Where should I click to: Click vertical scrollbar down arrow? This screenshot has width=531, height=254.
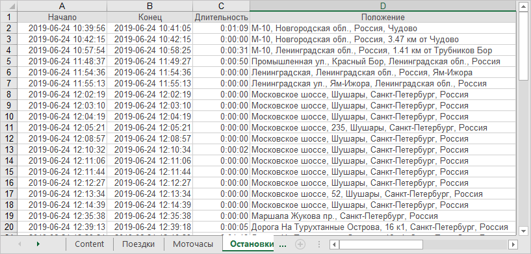pyautogui.click(x=524, y=231)
